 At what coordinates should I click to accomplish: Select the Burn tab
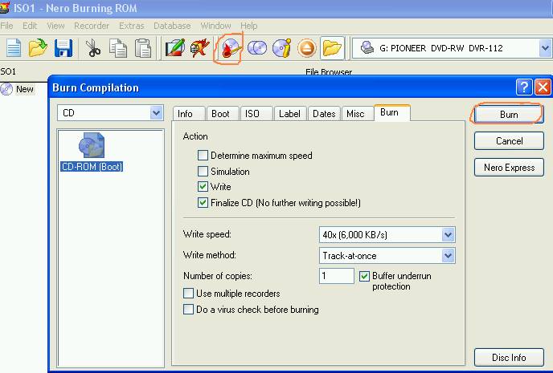tap(391, 112)
